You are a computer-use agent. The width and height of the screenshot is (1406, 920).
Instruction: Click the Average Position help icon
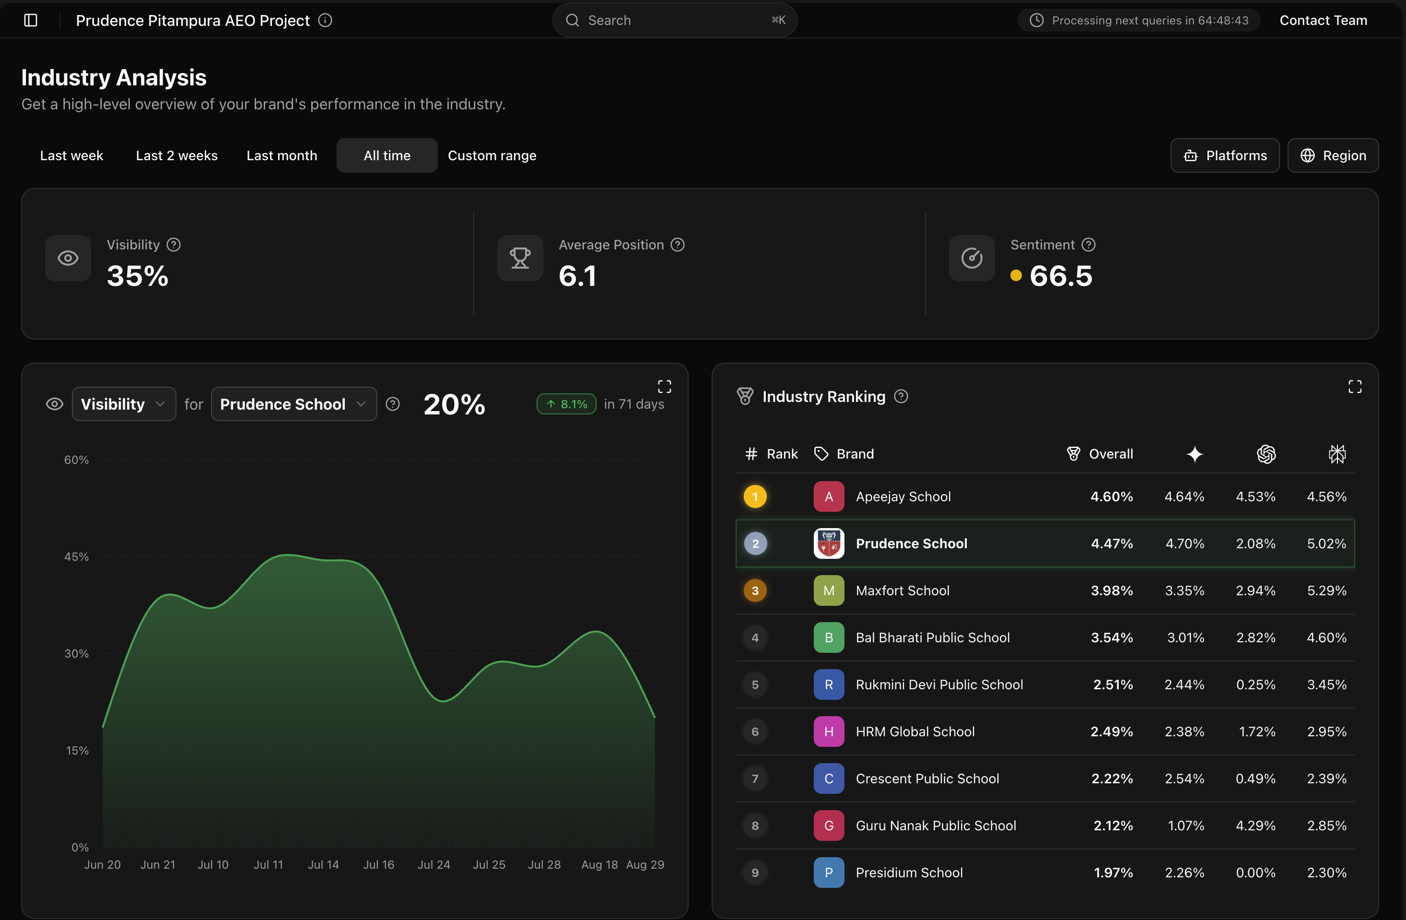(x=678, y=245)
